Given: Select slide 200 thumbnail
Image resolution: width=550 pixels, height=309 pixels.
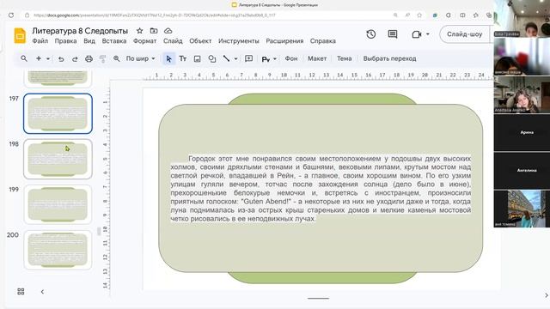Looking at the screenshot, I should pyautogui.click(x=58, y=250).
